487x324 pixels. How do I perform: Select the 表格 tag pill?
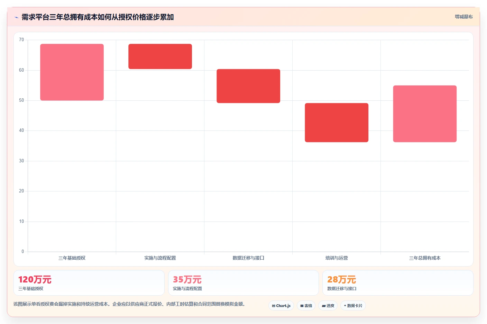306,306
